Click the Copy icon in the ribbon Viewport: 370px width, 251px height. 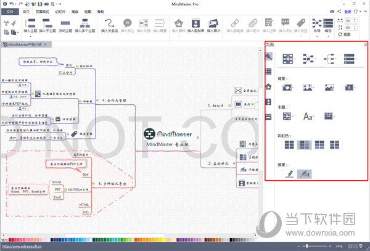[x=6, y=32]
